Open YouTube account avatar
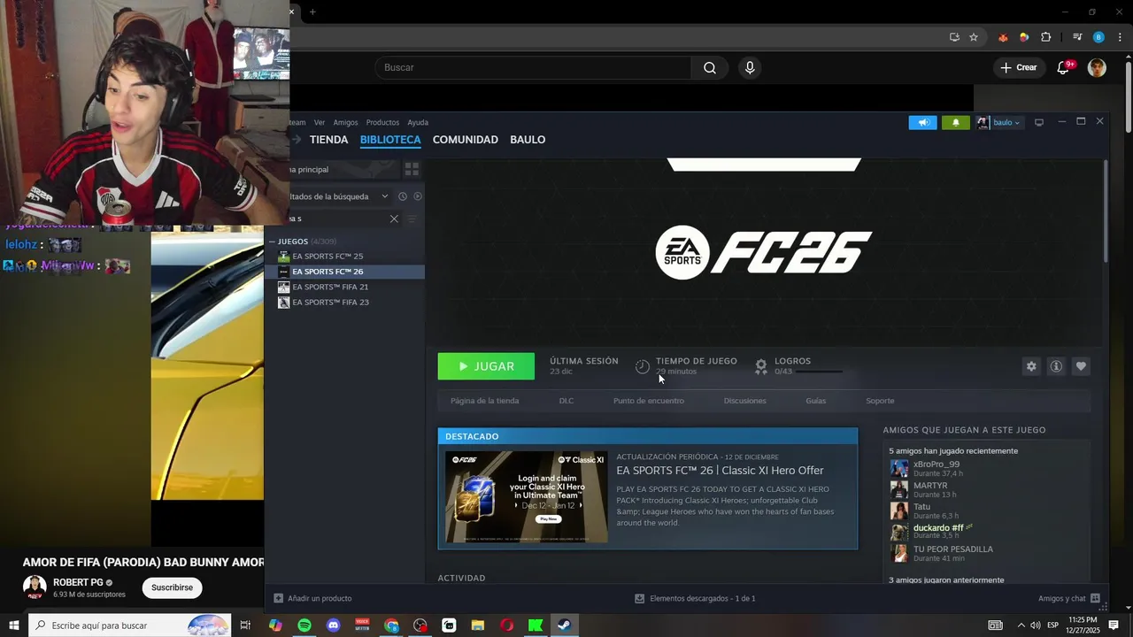 [1097, 68]
